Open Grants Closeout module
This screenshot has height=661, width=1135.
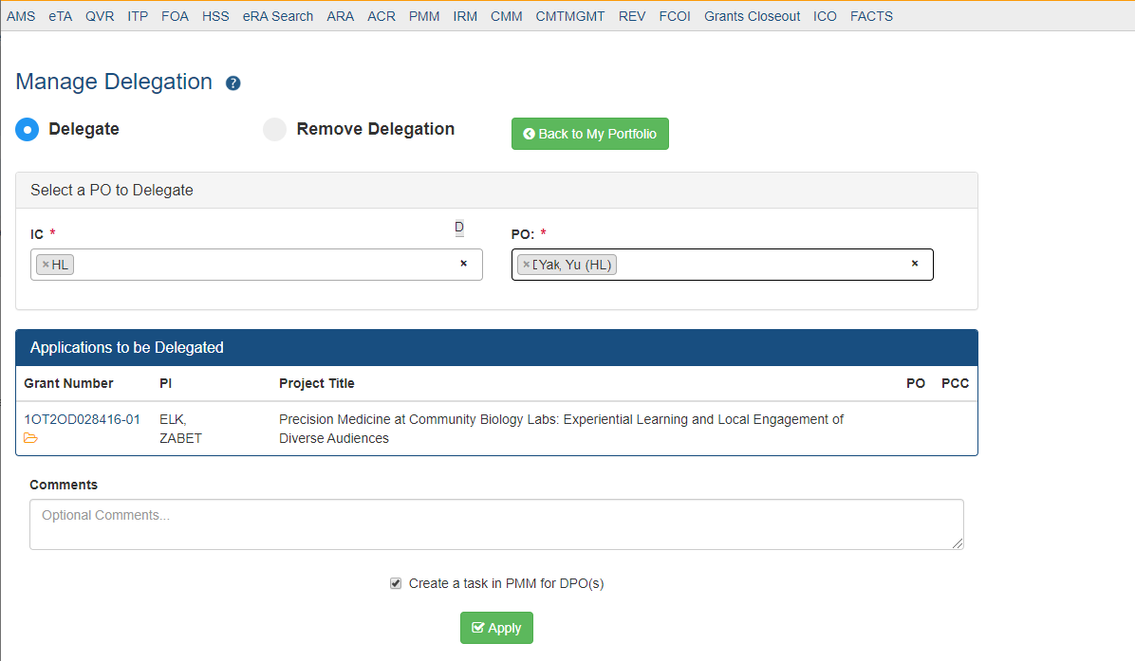click(x=753, y=16)
